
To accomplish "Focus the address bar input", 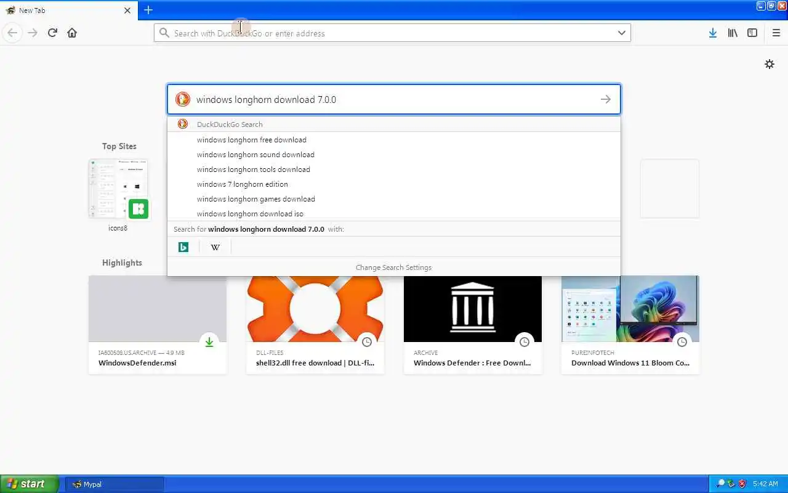I will (392, 33).
